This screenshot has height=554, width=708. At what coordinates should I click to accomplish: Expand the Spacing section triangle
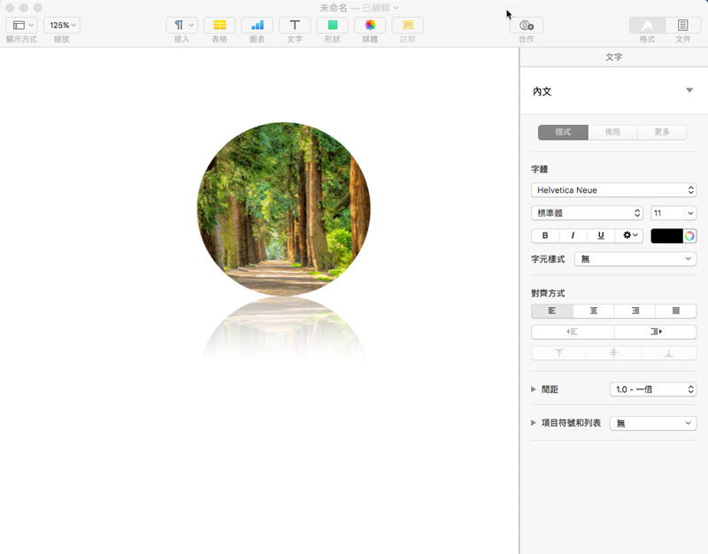point(534,389)
